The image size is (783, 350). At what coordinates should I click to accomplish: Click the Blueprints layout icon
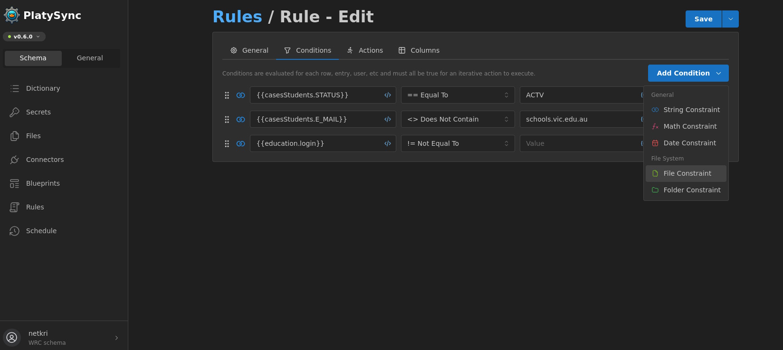pos(15,183)
